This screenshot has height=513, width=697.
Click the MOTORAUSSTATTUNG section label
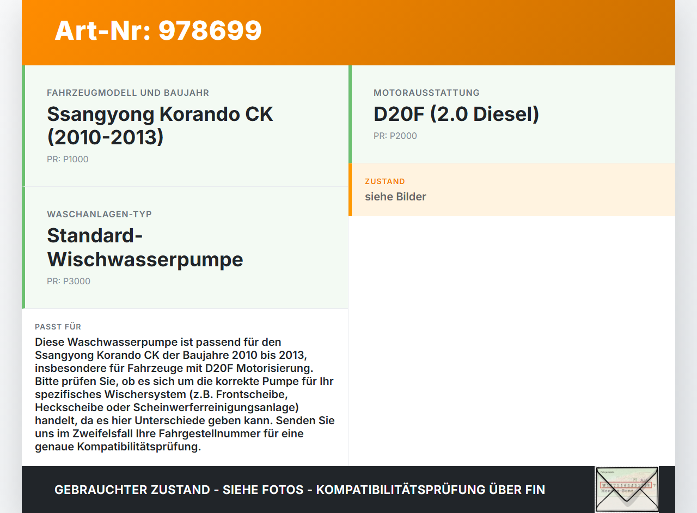(426, 93)
